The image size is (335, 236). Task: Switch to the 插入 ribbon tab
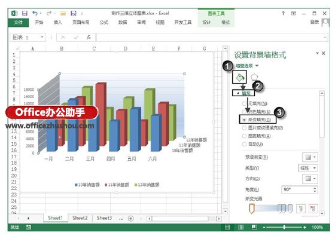pos(57,22)
